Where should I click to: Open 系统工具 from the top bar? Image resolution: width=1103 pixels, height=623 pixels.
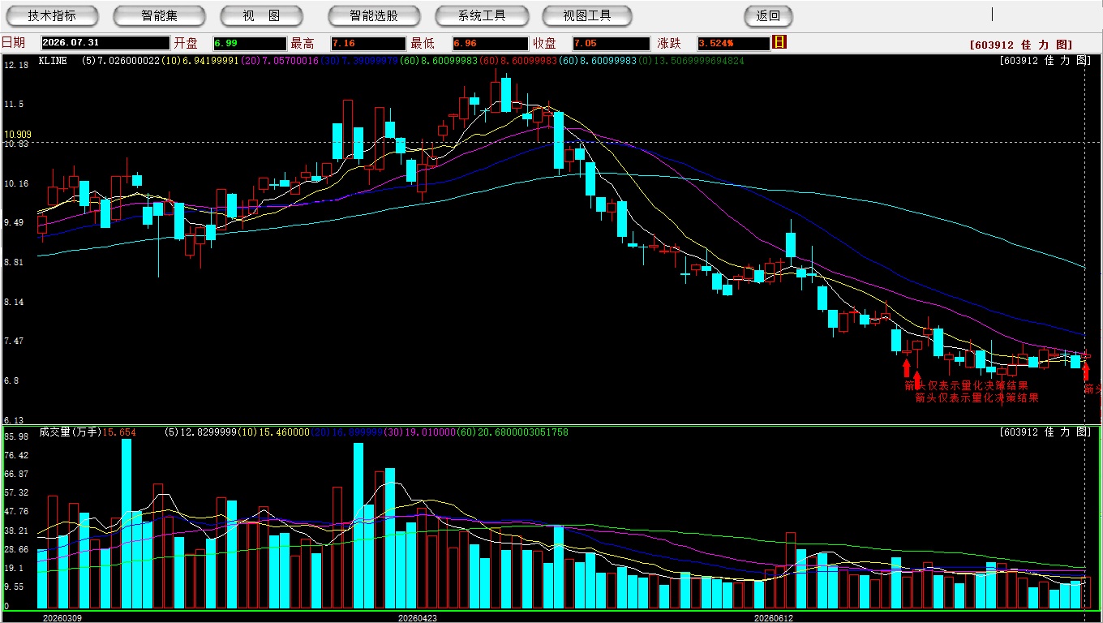coord(482,15)
